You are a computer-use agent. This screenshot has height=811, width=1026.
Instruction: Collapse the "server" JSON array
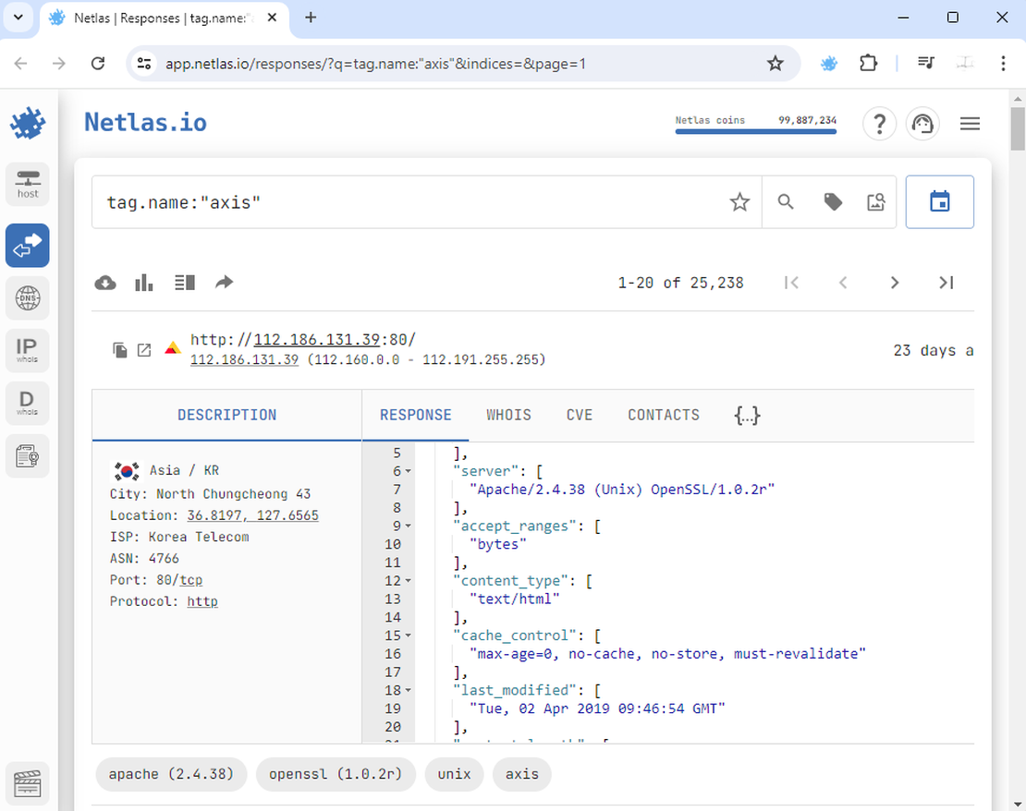click(409, 472)
